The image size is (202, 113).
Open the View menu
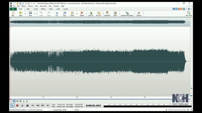point(50,6)
